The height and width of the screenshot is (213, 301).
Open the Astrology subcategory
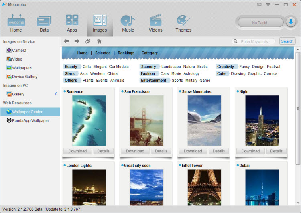191,73
